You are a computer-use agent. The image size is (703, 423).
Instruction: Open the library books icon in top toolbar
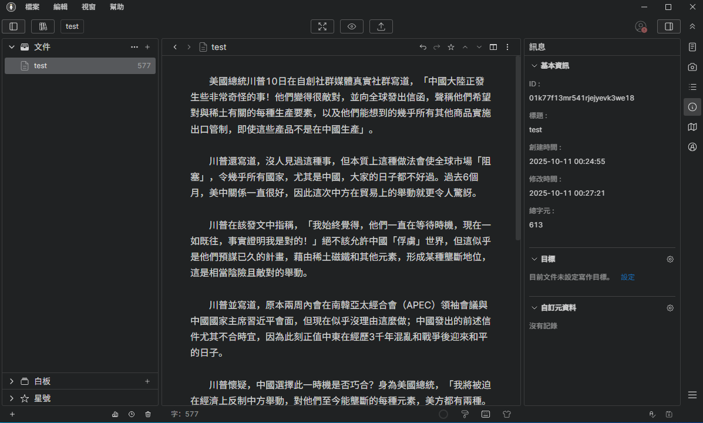pyautogui.click(x=43, y=26)
